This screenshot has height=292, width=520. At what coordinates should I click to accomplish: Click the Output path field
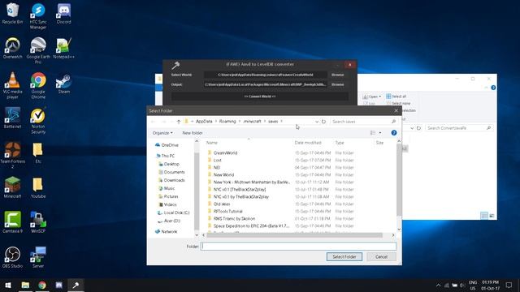point(266,84)
